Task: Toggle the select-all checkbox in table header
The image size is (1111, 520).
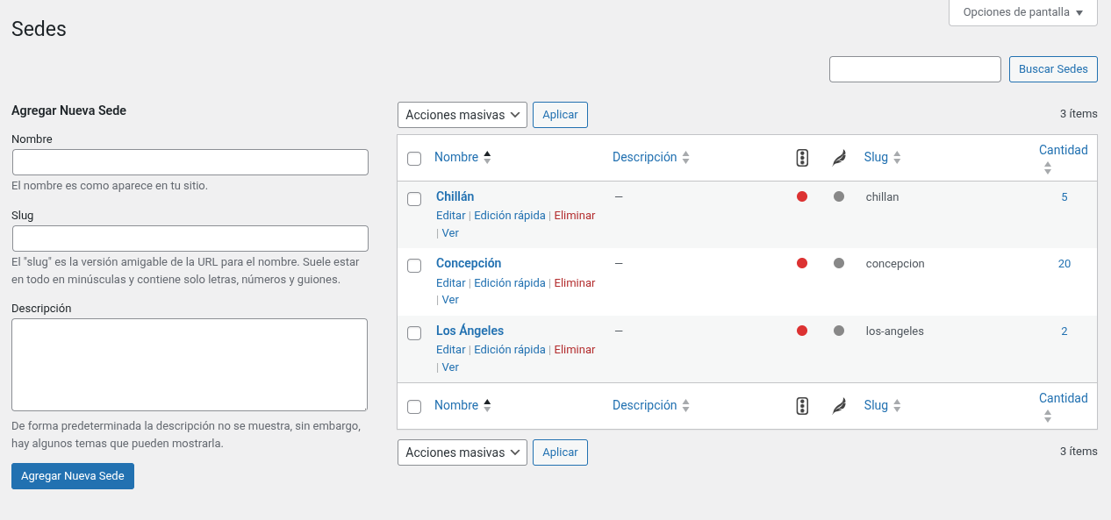Action: click(x=414, y=159)
